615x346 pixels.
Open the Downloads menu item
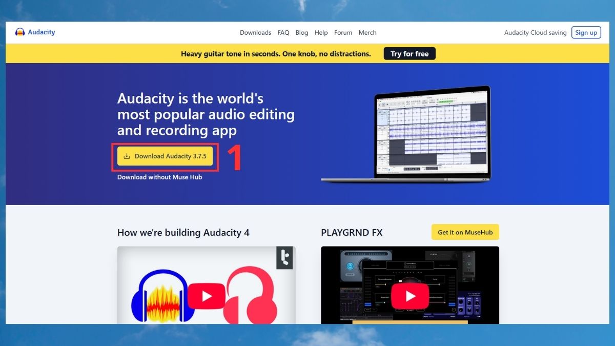tap(255, 33)
